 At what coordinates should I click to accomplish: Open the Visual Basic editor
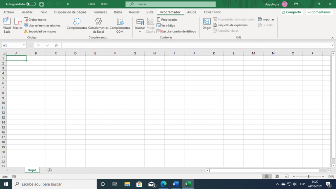click(x=7, y=25)
